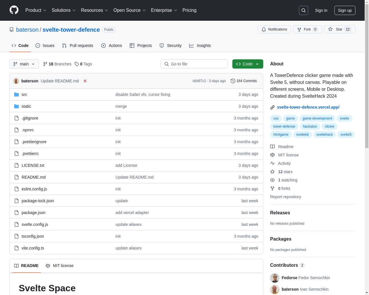Expand the Resources menu

coord(95,10)
